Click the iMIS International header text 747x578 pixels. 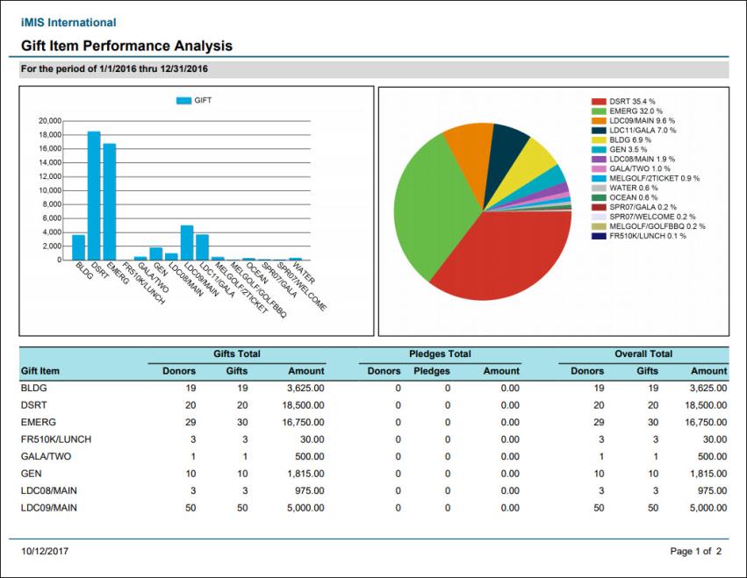pyautogui.click(x=68, y=23)
